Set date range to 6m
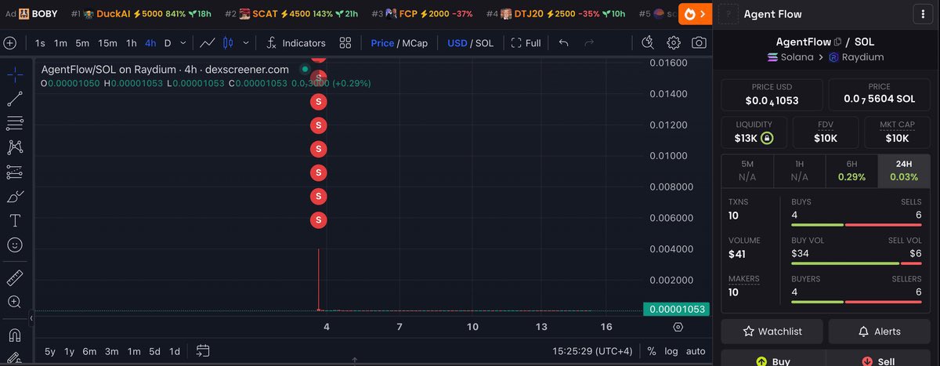Screen dimensions: 940x366 tap(89, 351)
